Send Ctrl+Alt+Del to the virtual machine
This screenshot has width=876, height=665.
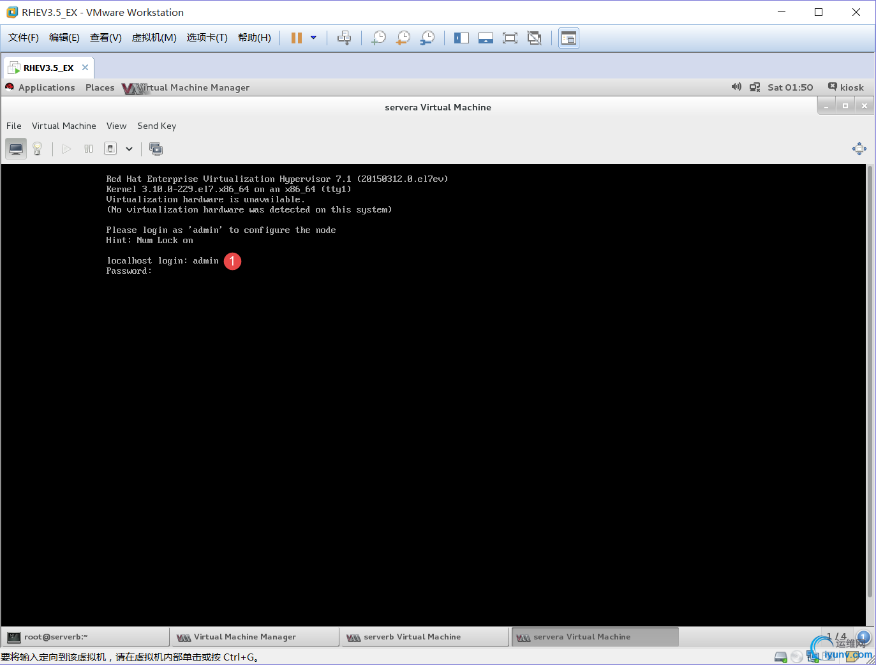[x=344, y=38]
